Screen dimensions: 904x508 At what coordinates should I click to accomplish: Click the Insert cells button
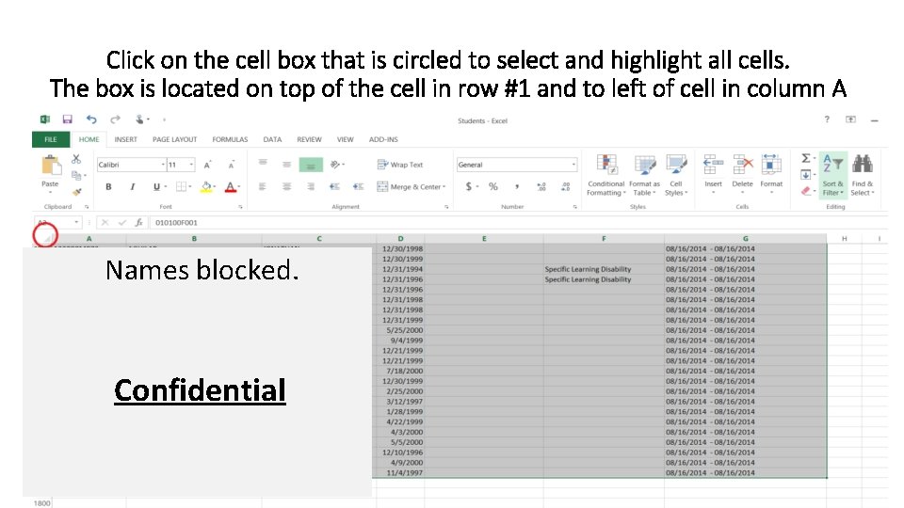pos(713,175)
